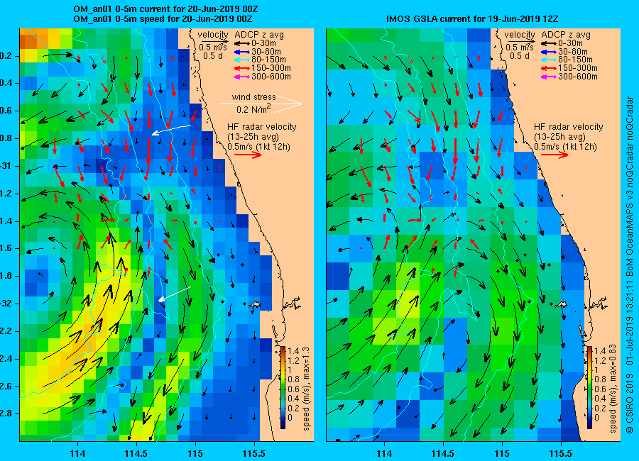639x461 pixels.
Task: Click the red 150-300m arrow in left legend
Action: pos(241,68)
